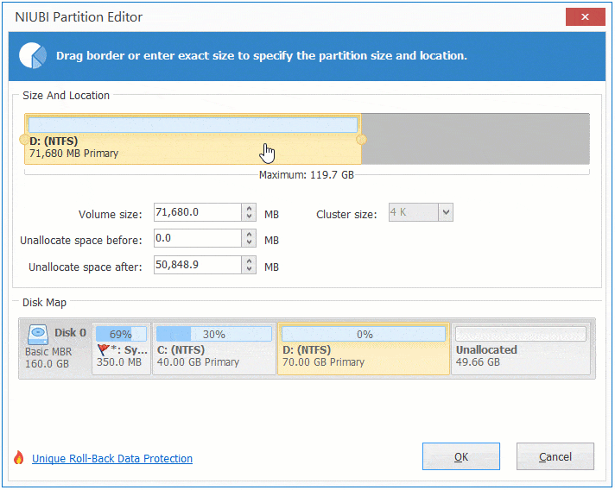This screenshot has height=490, width=615.
Task: Increase Volume size with up arrow
Action: pyautogui.click(x=250, y=208)
